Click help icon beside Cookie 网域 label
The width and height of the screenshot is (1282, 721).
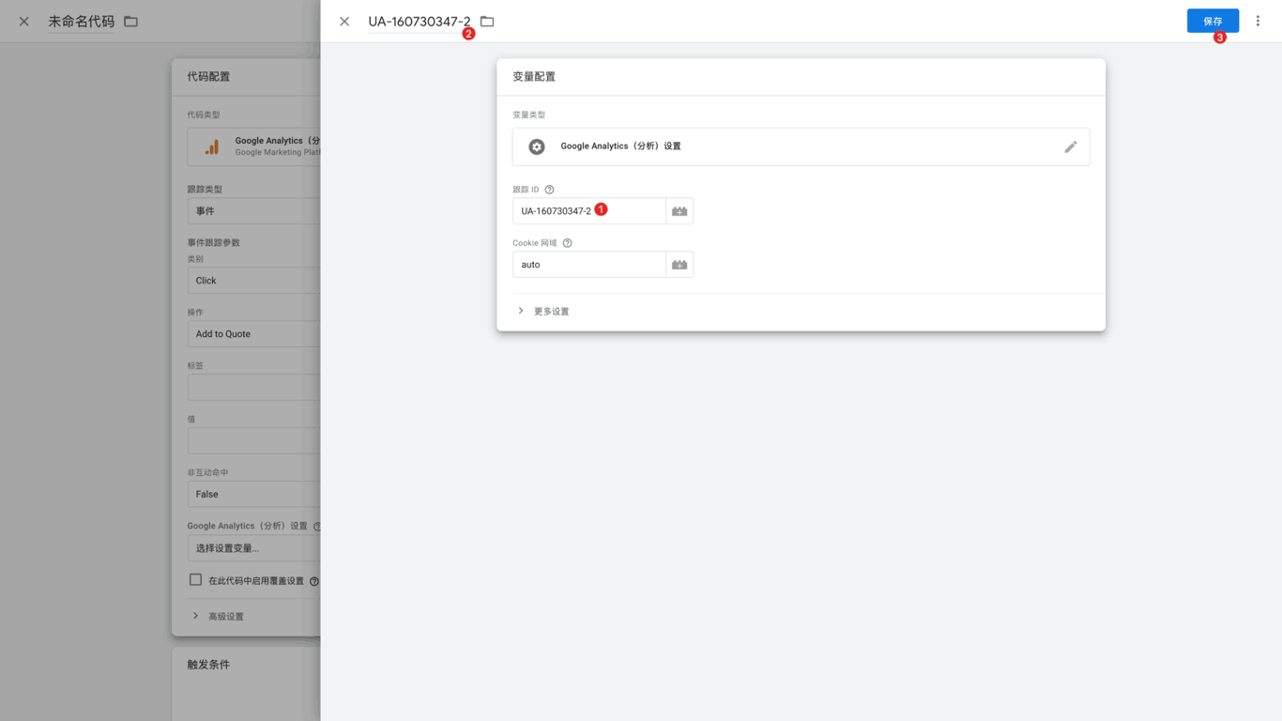[567, 243]
